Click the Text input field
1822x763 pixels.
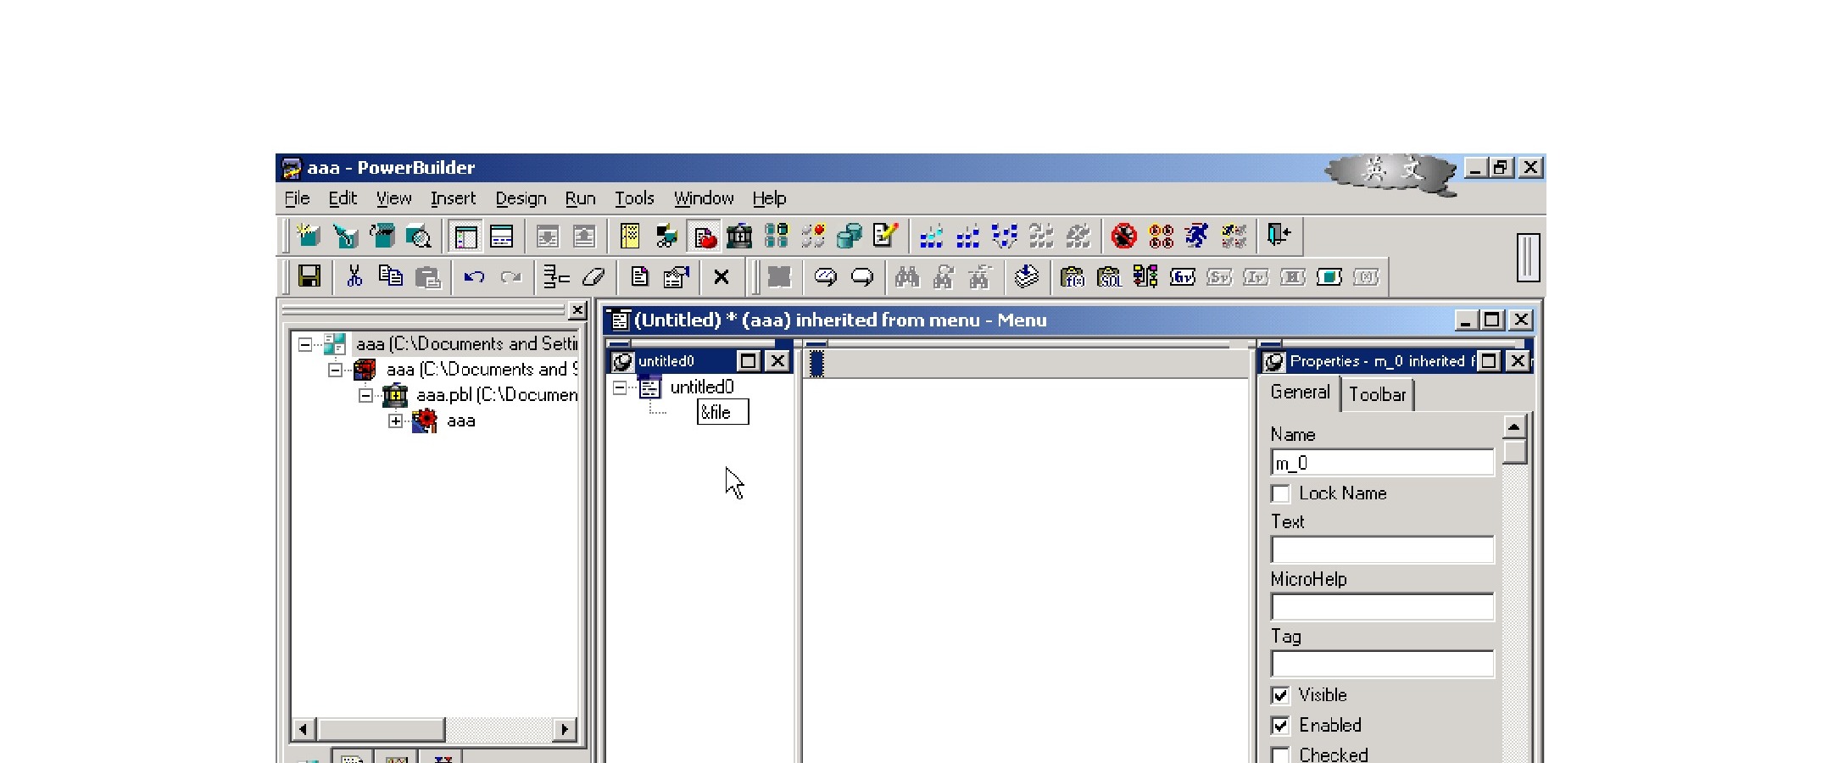click(1382, 549)
